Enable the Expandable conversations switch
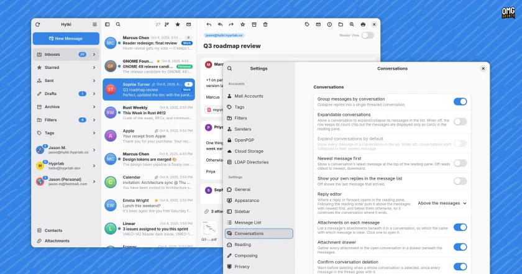This screenshot has height=274, width=522. point(460,122)
